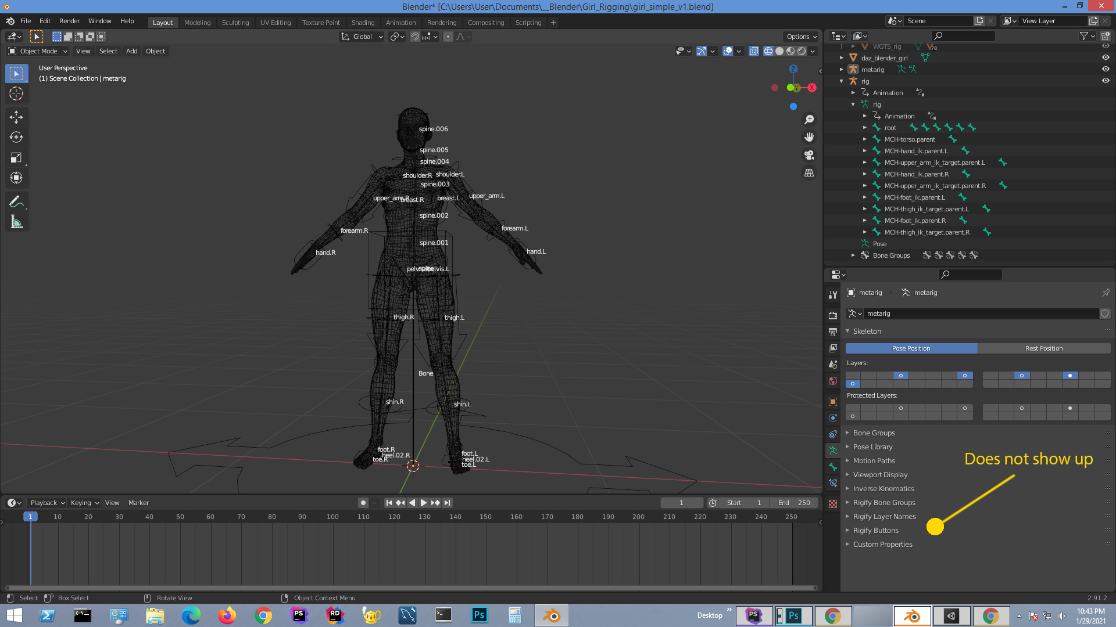The width and height of the screenshot is (1116, 627).
Task: Open the Object Mode dropdown
Action: click(x=38, y=51)
